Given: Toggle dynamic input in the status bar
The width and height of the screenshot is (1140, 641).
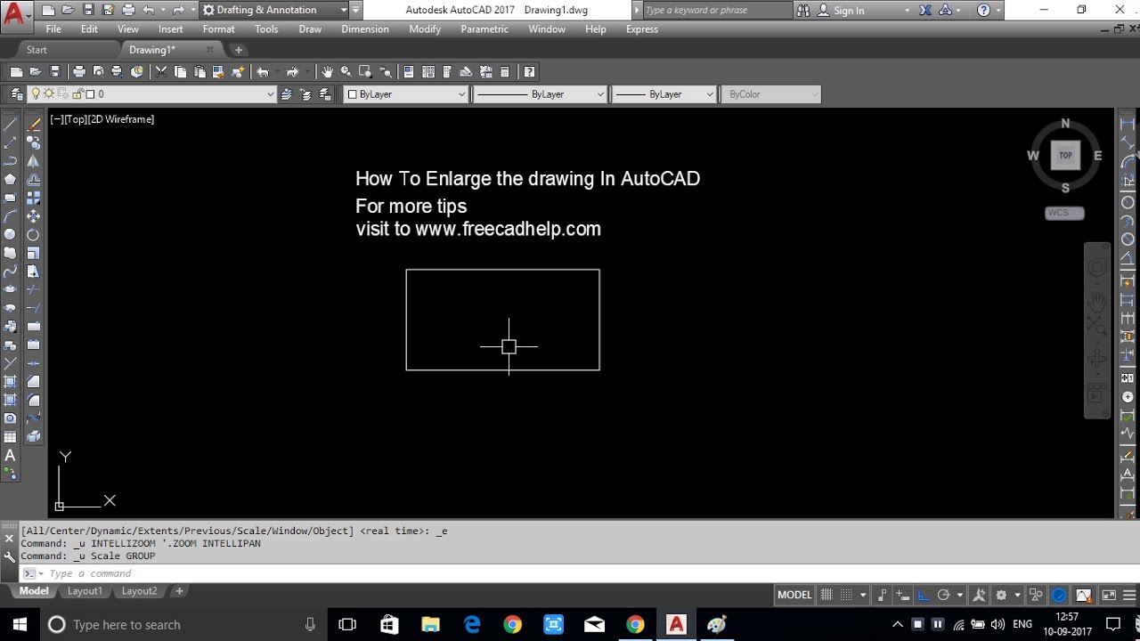Looking at the screenshot, I should 901,595.
